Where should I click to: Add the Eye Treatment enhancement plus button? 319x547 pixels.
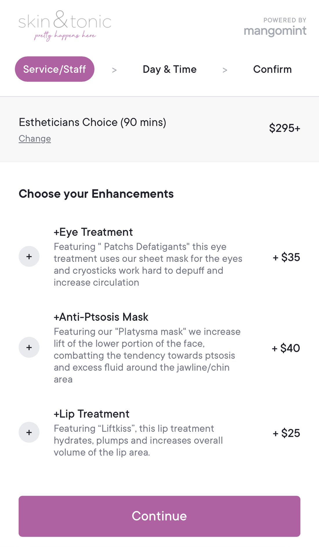click(29, 256)
